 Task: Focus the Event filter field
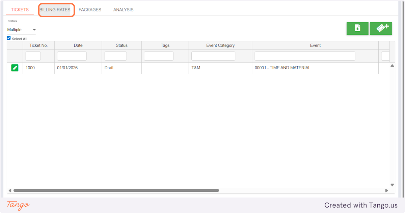[x=305, y=56]
